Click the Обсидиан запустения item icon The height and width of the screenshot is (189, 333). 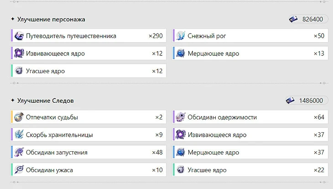pos(19,152)
